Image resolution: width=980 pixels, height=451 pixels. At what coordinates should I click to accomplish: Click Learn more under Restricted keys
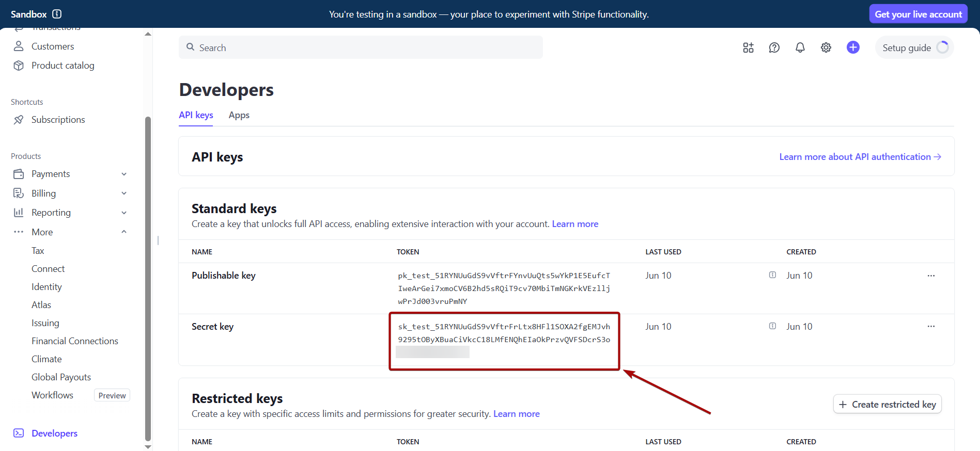(x=516, y=414)
